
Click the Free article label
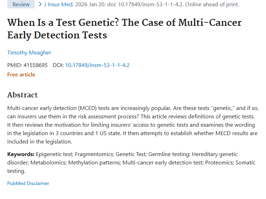click(x=21, y=74)
